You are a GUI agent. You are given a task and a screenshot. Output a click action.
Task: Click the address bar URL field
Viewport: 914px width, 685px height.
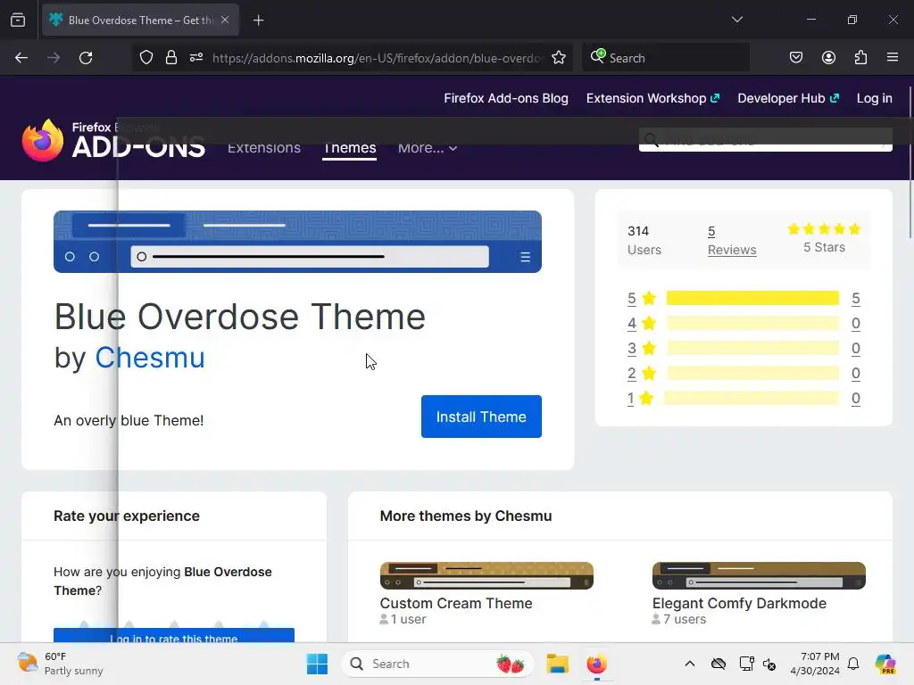pyautogui.click(x=378, y=58)
